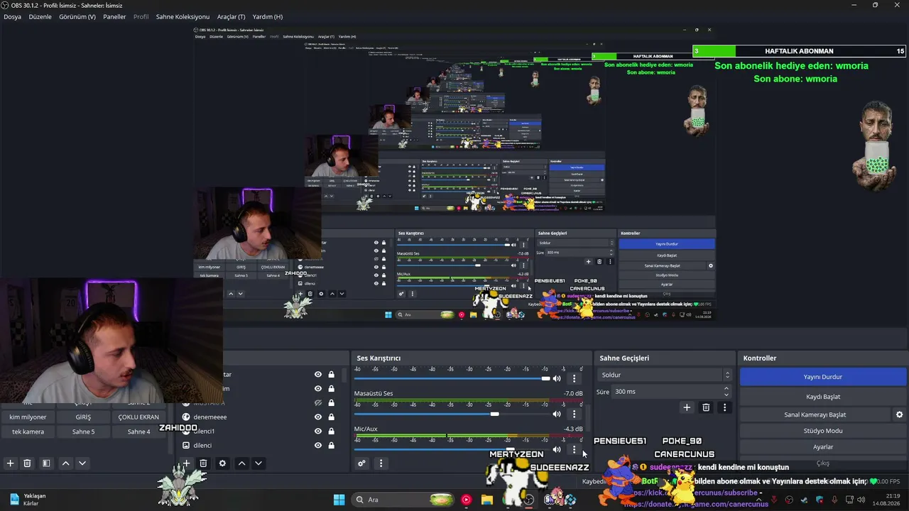Open Advanced Audio Properties gears icon

click(x=361, y=463)
